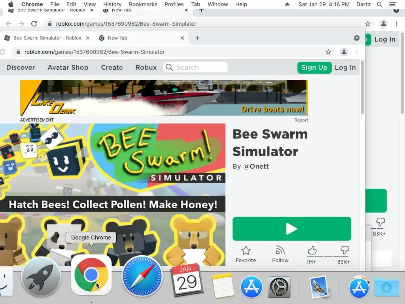Bookmark the page with the back window's star

(x=368, y=24)
